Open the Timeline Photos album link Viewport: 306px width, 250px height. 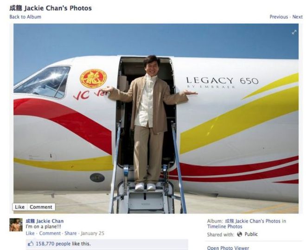coord(224,226)
